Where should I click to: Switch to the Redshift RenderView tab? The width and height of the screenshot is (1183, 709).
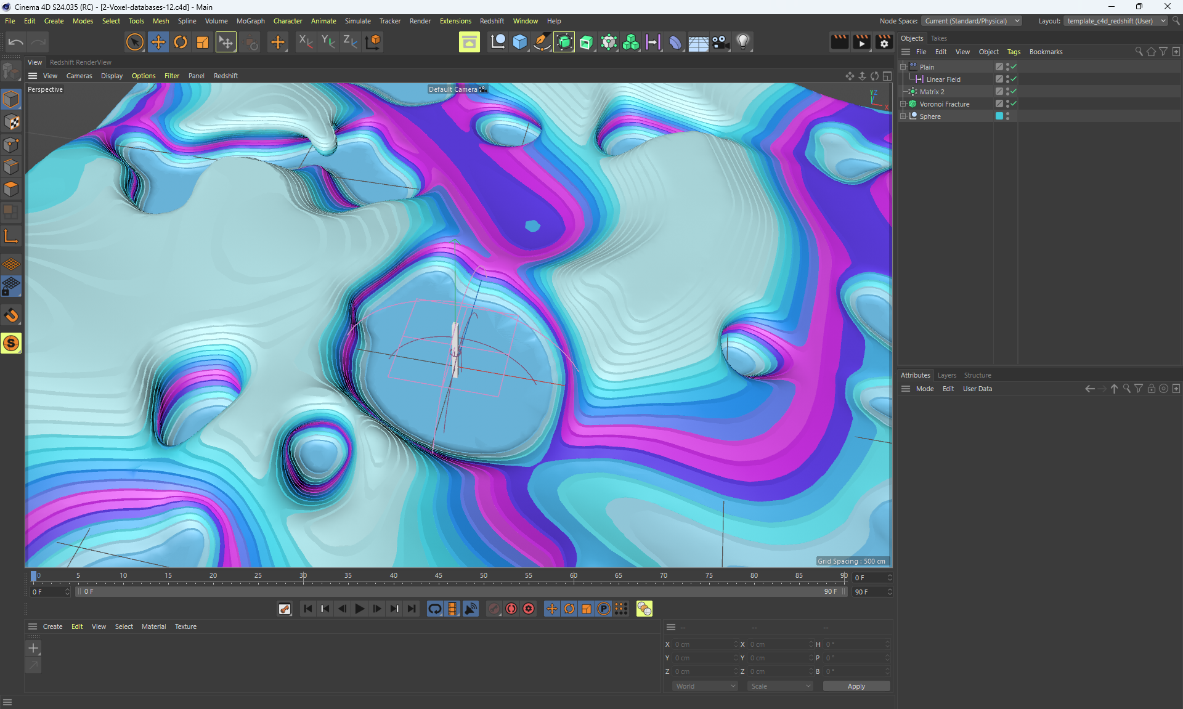pos(81,62)
